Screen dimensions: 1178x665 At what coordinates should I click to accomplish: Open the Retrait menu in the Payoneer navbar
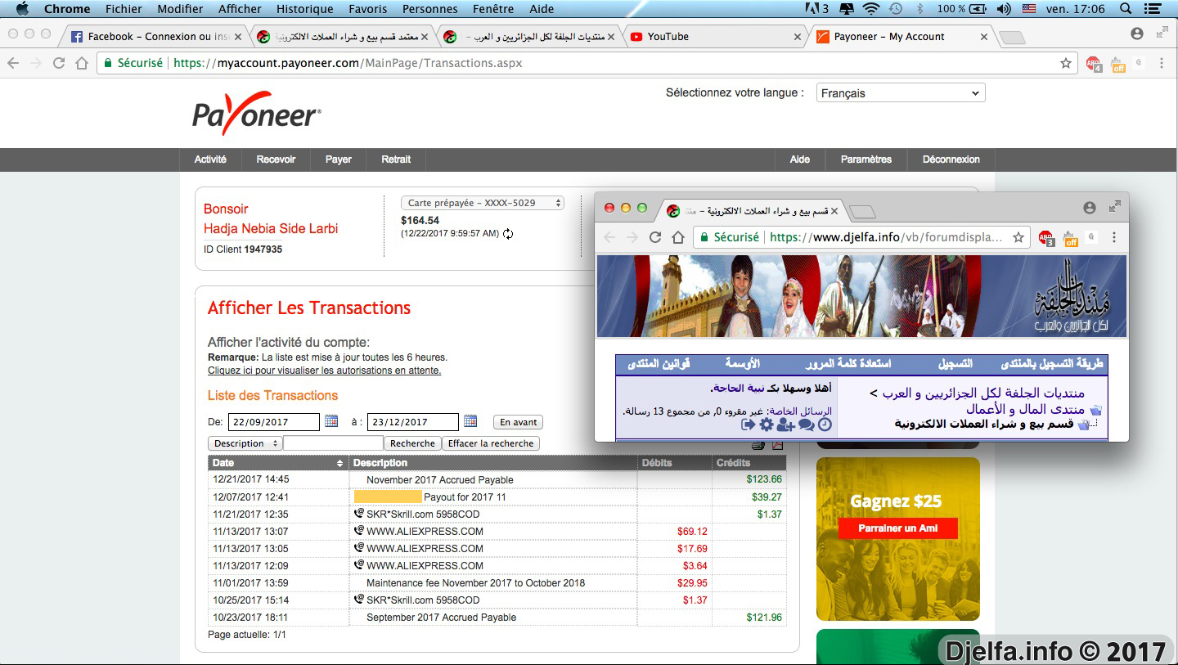(x=396, y=160)
